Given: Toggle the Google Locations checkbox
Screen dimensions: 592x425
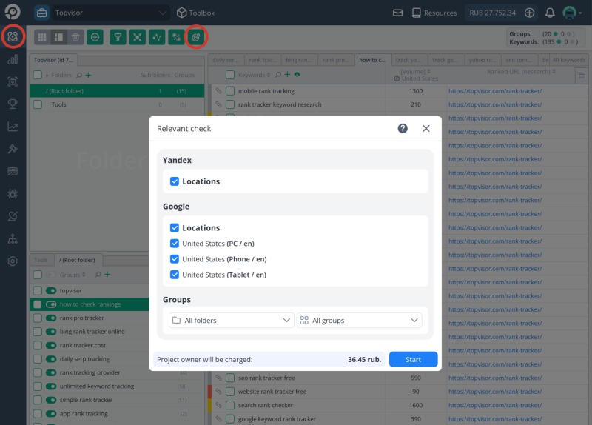Looking at the screenshot, I should coord(175,228).
